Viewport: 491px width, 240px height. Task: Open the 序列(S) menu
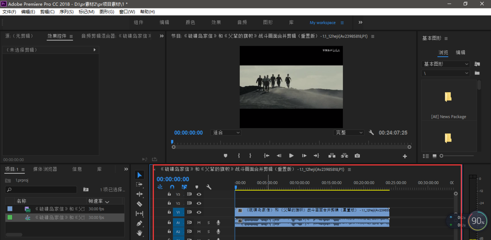click(x=66, y=12)
